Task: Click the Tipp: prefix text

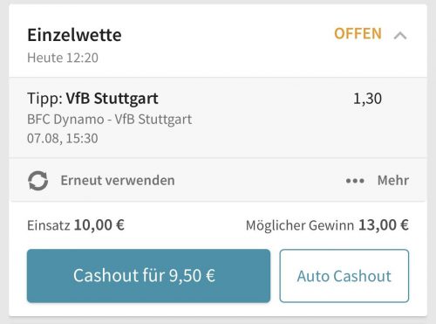Action: pyautogui.click(x=44, y=99)
